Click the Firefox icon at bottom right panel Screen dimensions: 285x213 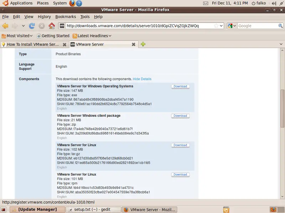pos(273,210)
